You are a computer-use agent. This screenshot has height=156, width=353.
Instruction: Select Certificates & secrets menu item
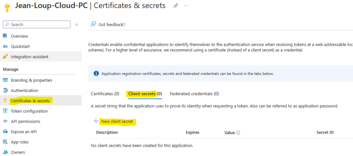tap(30, 101)
